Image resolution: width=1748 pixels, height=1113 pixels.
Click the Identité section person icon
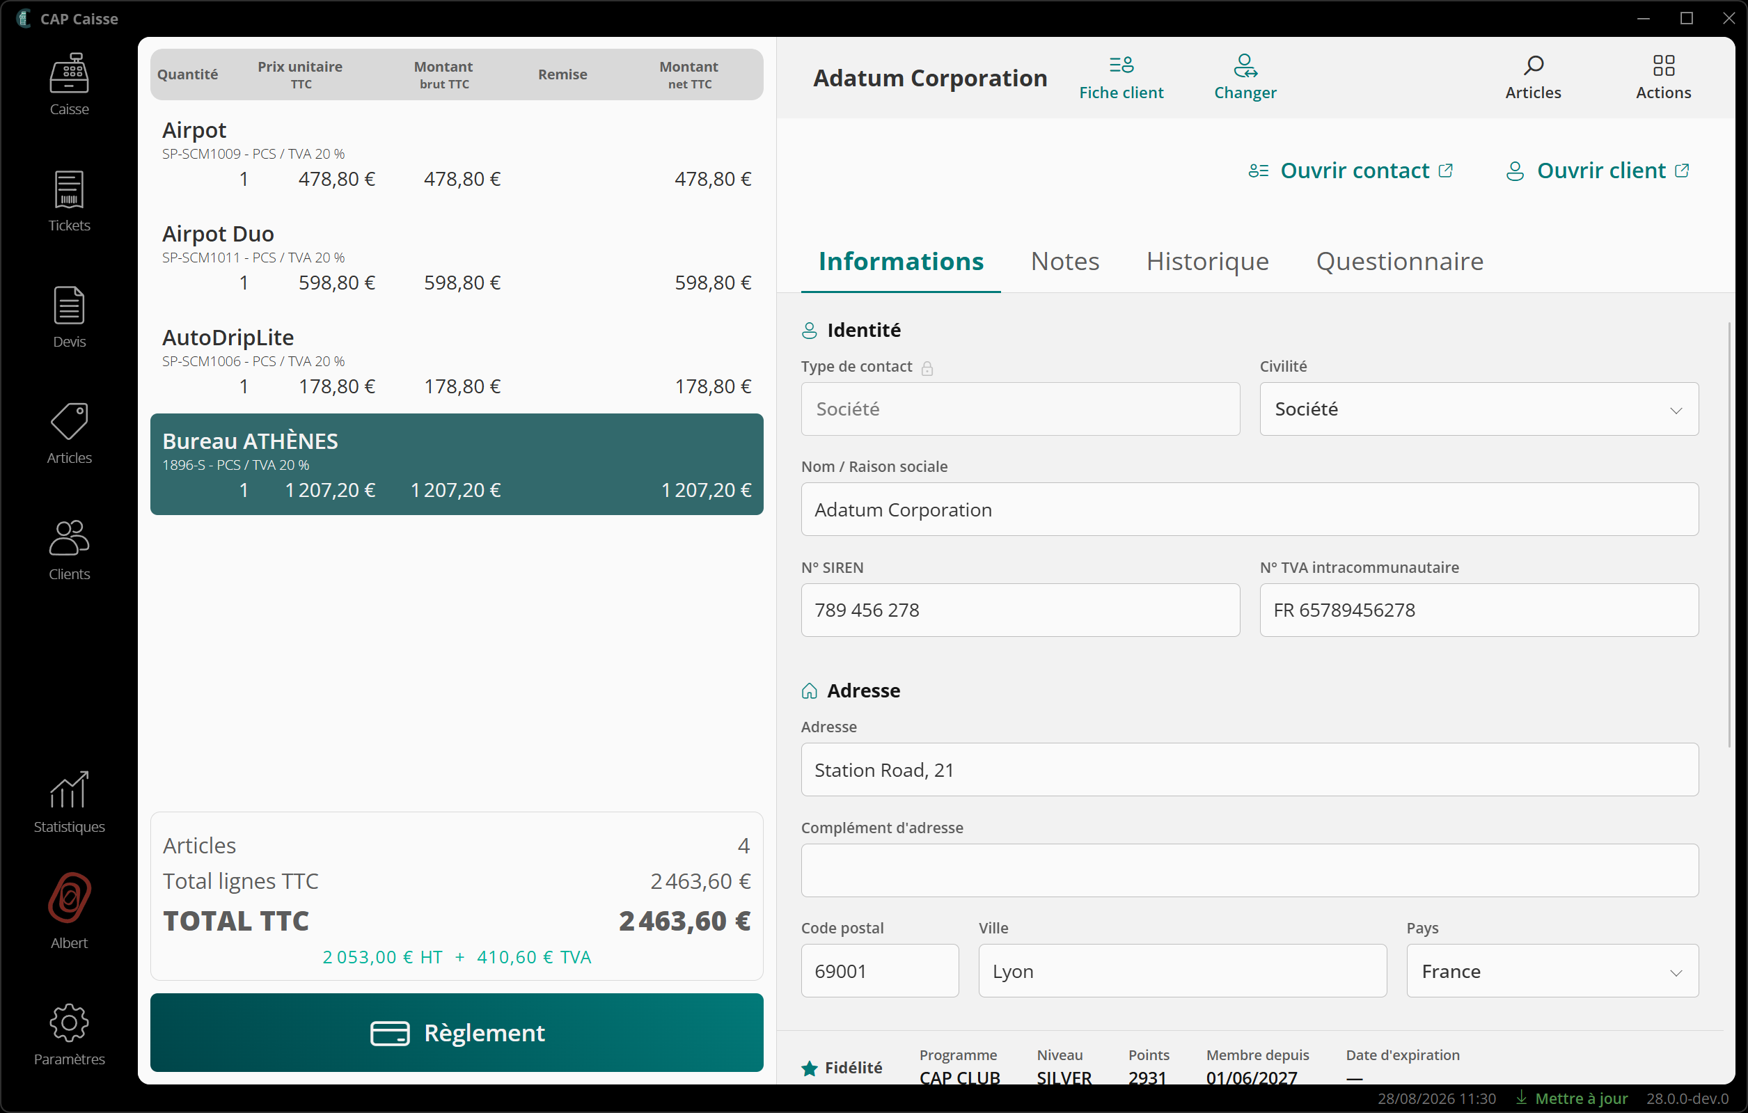click(x=810, y=331)
